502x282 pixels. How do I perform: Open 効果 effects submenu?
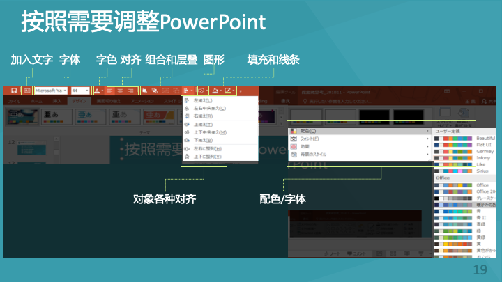coord(360,146)
